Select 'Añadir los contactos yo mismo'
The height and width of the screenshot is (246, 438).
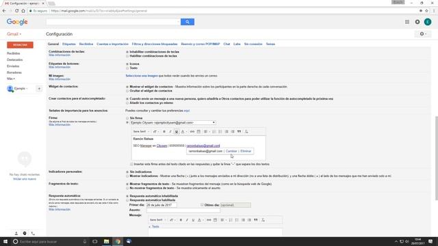click(x=127, y=103)
